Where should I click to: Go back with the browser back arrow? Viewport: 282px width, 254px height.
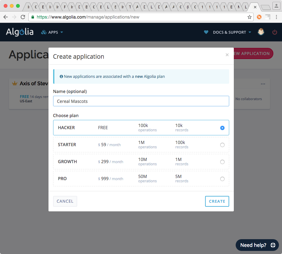pyautogui.click(x=6, y=17)
